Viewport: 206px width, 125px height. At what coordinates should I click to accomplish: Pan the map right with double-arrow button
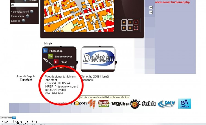[130, 28]
